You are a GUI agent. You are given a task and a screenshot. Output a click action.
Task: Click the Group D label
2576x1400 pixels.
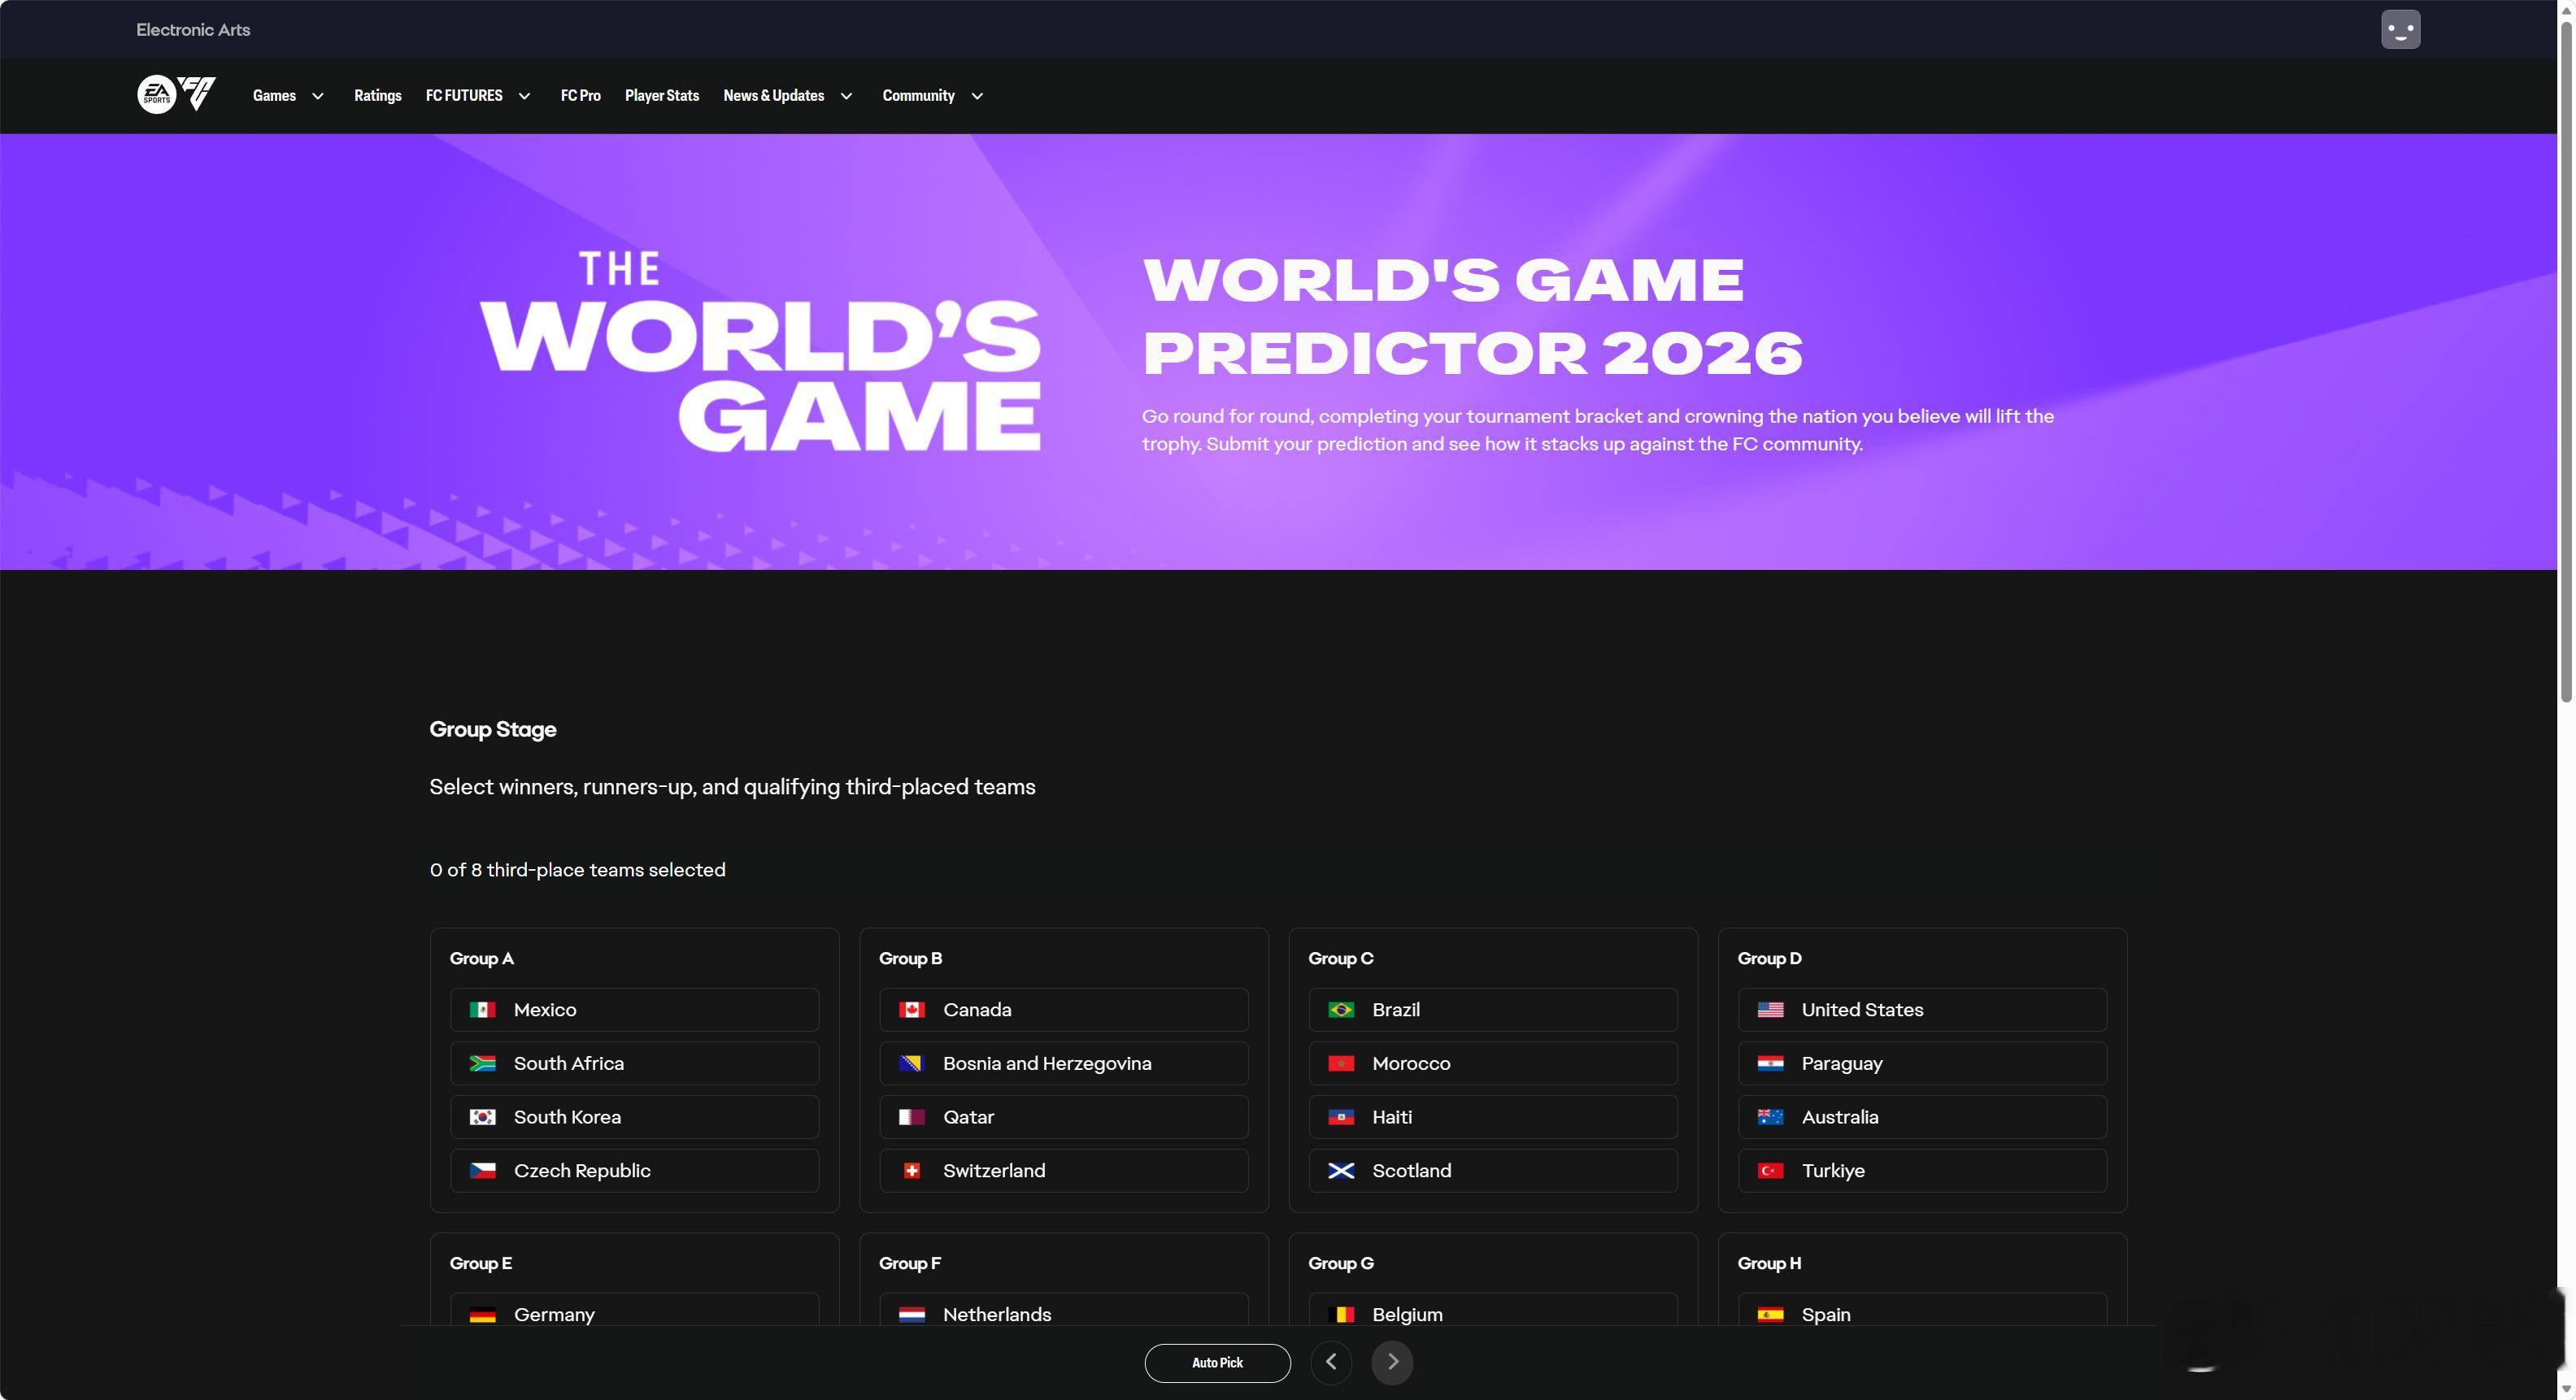coord(1769,958)
